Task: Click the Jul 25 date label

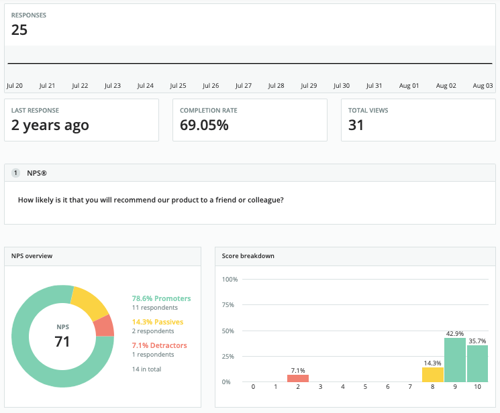Action: 178,85
